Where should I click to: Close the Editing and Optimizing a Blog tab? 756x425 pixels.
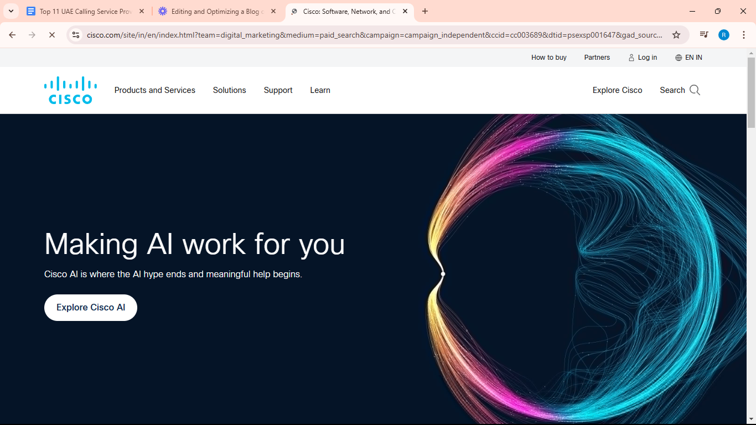[x=273, y=11]
